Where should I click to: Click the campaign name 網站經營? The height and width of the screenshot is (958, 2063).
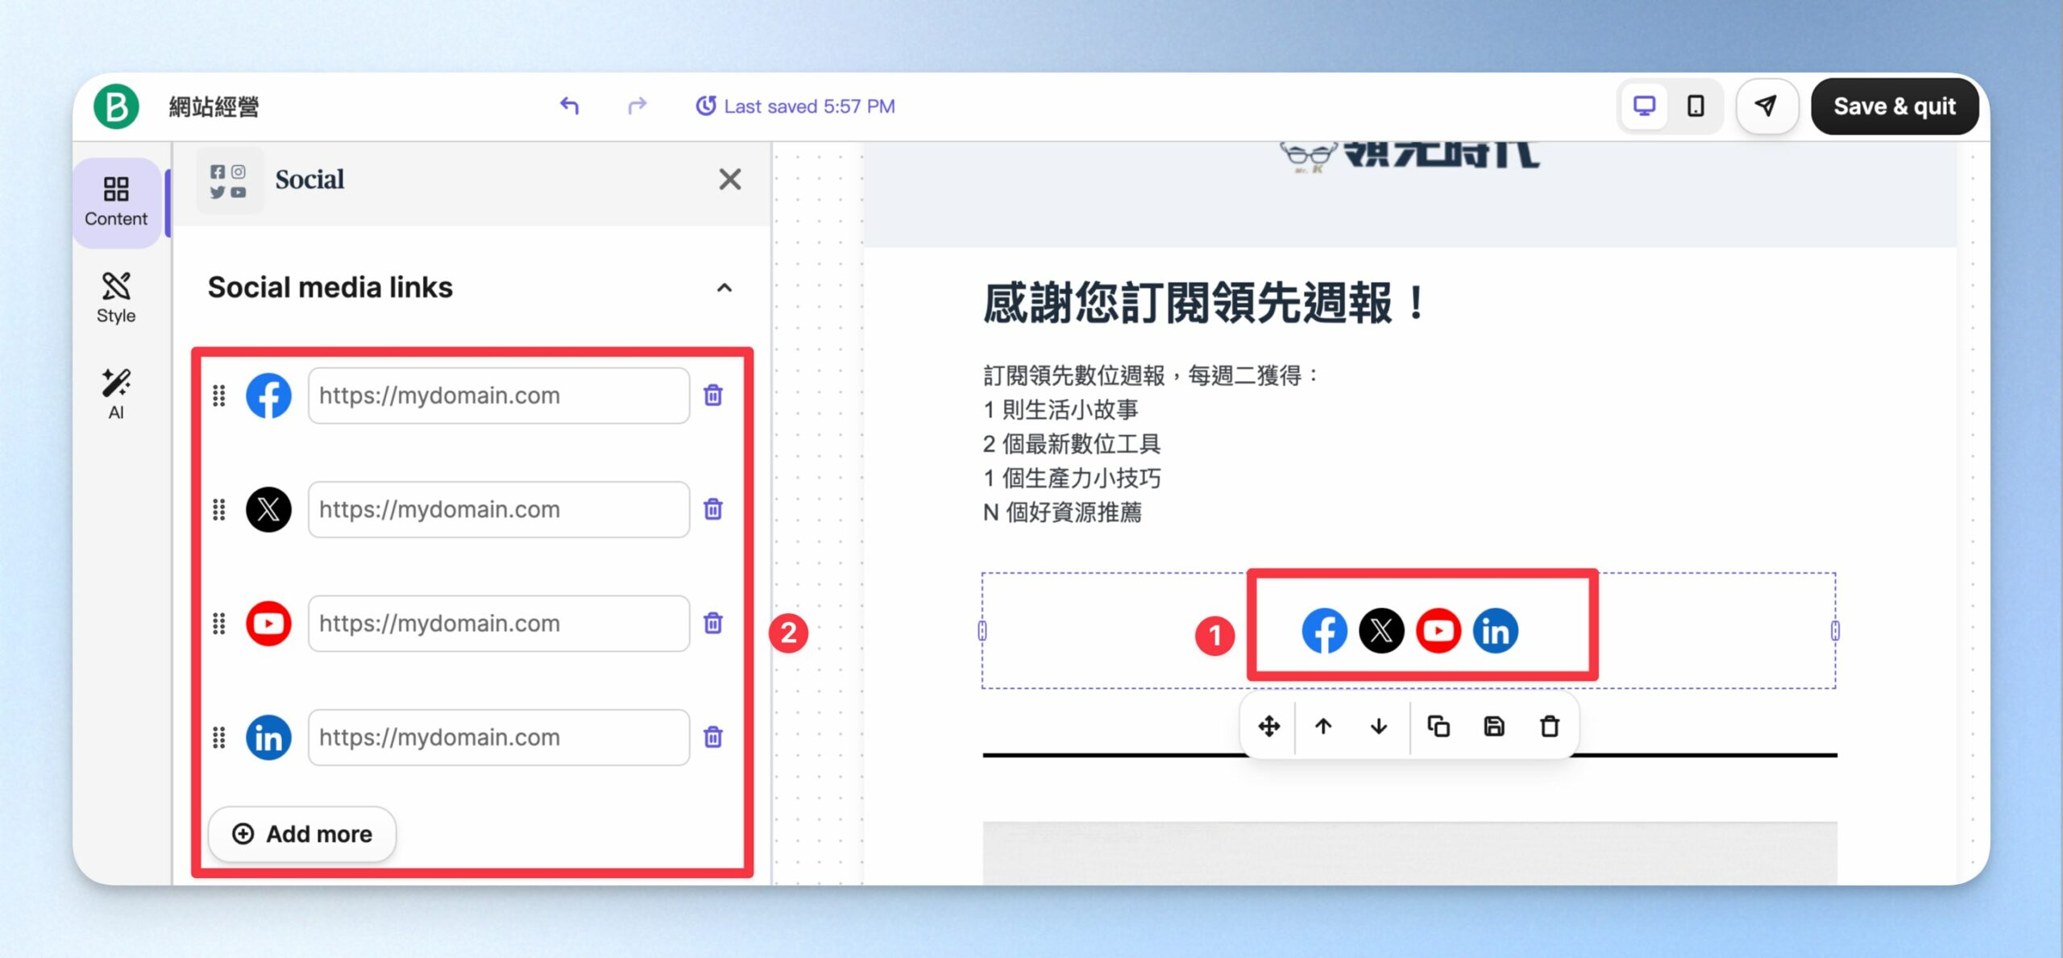pyautogui.click(x=214, y=106)
